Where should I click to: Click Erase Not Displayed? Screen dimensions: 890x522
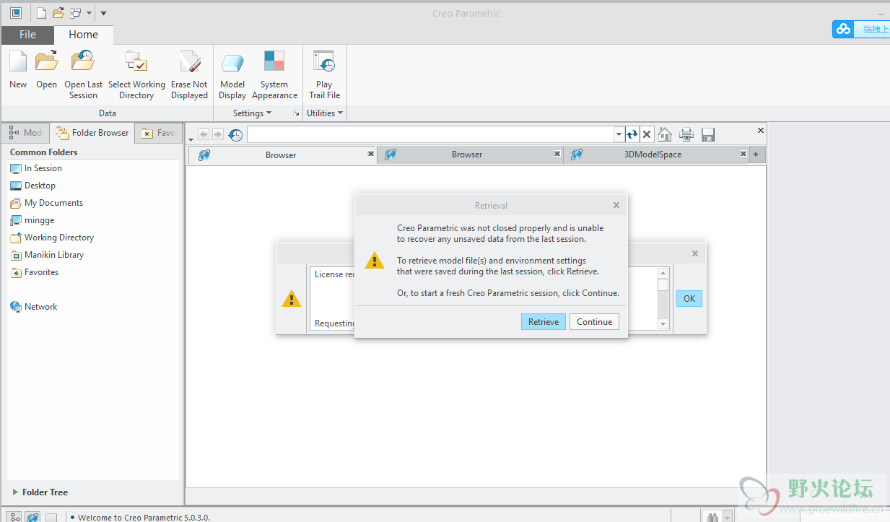point(189,74)
